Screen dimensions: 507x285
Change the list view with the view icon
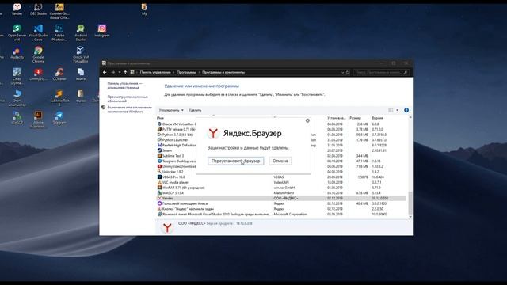point(391,110)
